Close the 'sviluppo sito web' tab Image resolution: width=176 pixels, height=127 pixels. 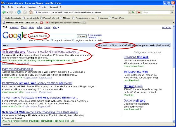[41, 23]
